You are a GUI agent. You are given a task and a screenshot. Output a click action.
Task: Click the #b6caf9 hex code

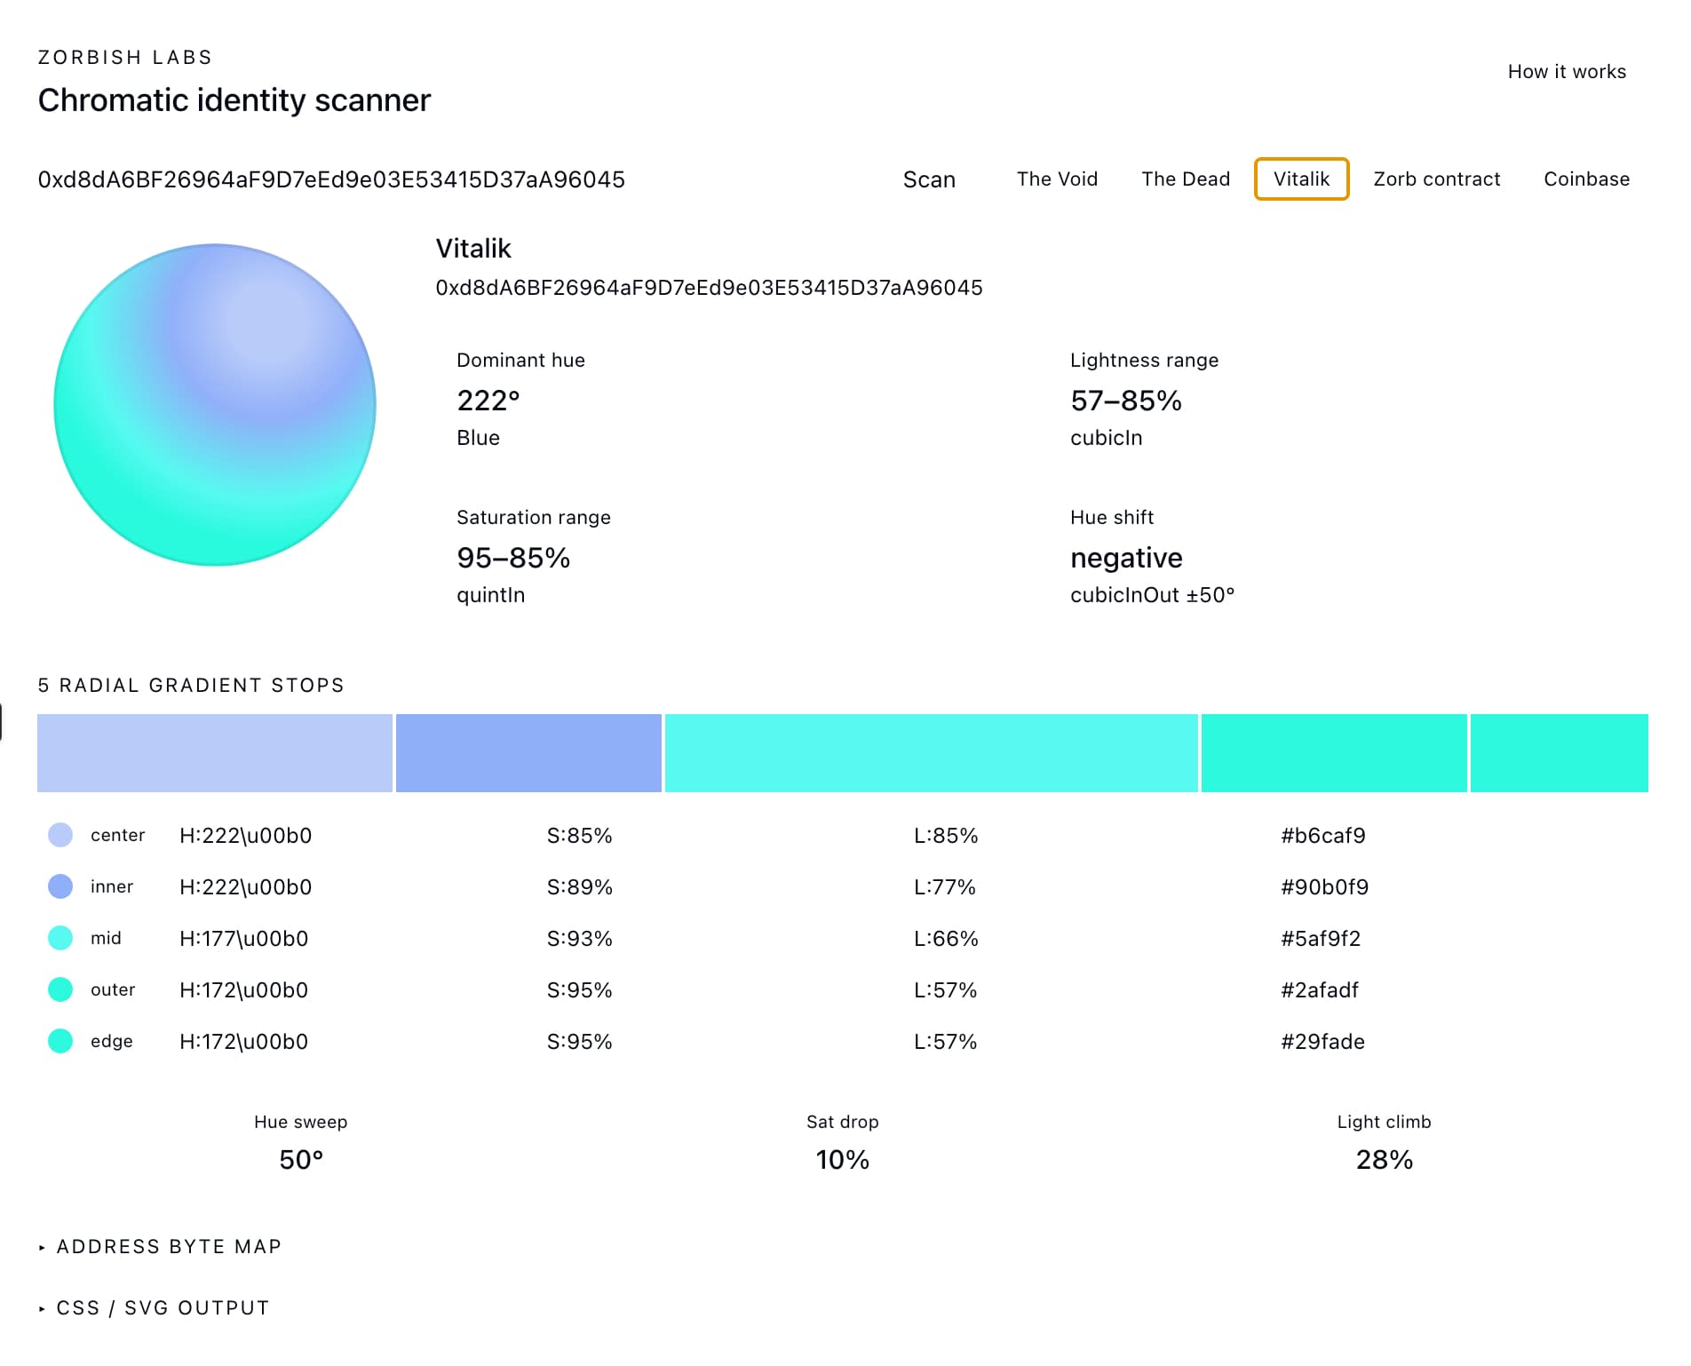click(x=1322, y=836)
